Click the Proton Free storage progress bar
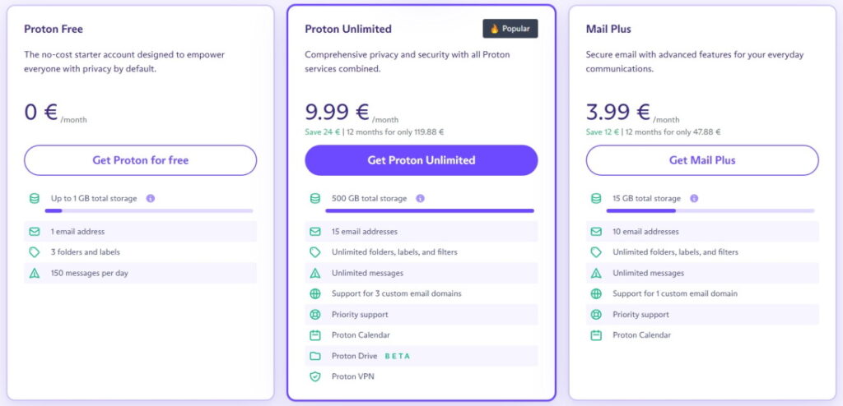This screenshot has width=843, height=406. tap(140, 211)
